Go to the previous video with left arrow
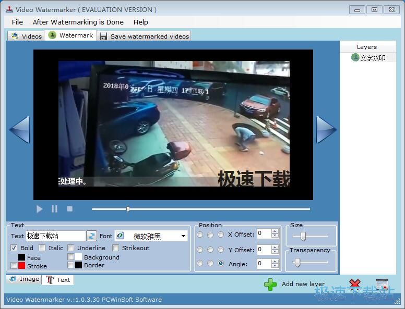Viewport: 405px width, 309px height. point(20,129)
